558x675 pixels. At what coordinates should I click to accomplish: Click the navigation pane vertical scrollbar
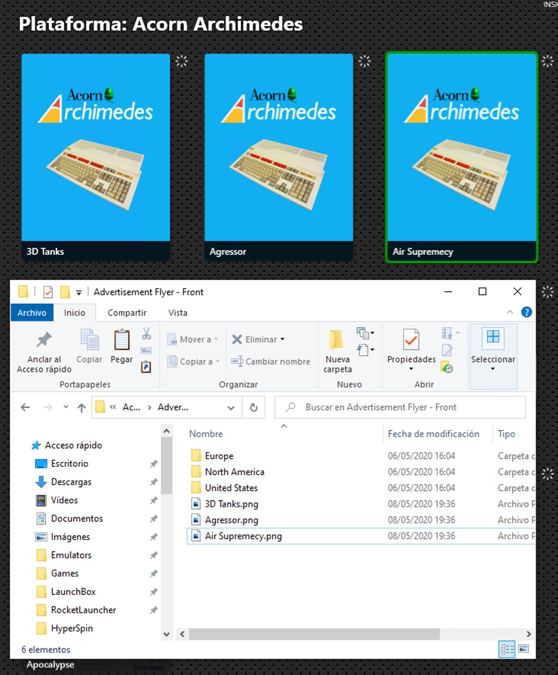[x=166, y=465]
